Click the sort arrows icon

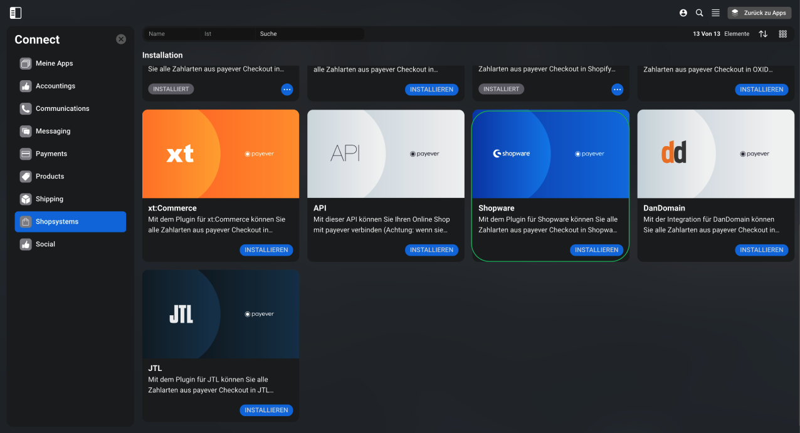763,34
